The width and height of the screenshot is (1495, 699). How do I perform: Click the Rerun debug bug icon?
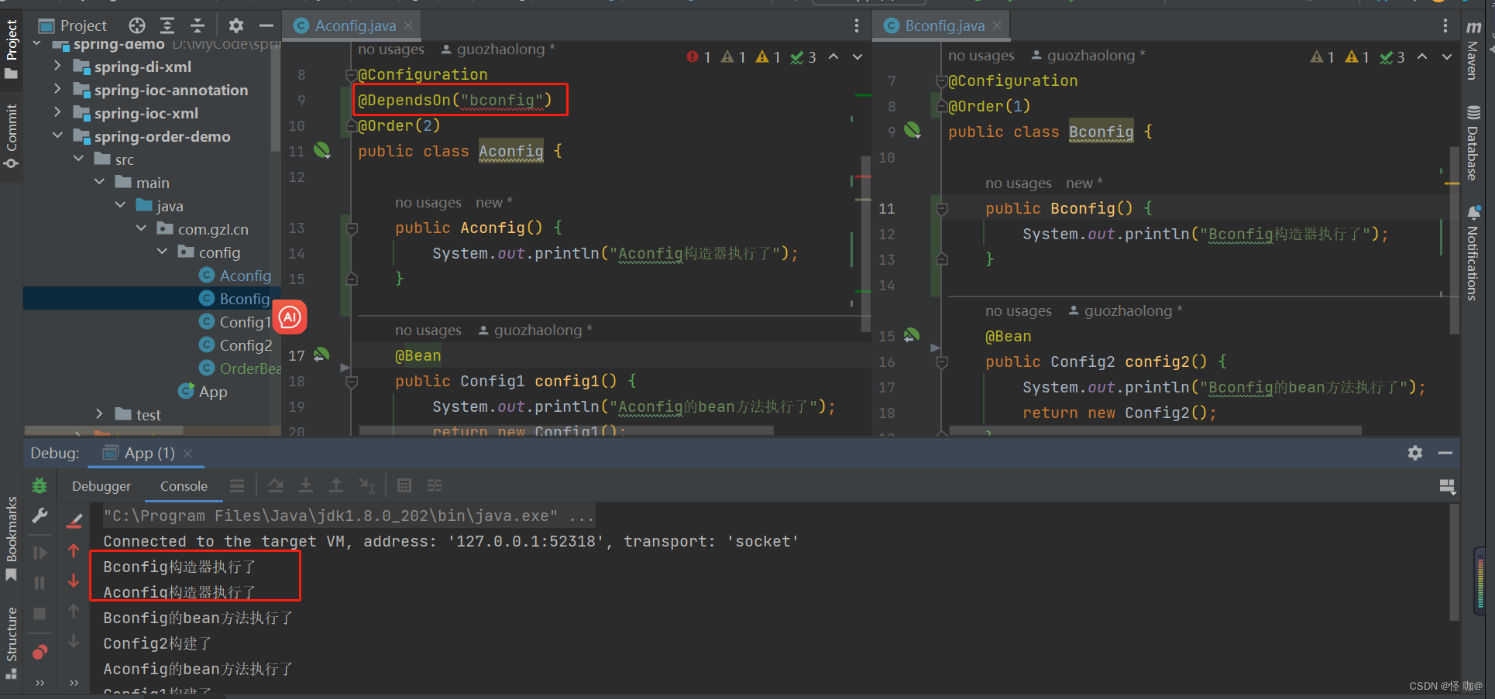[40, 486]
